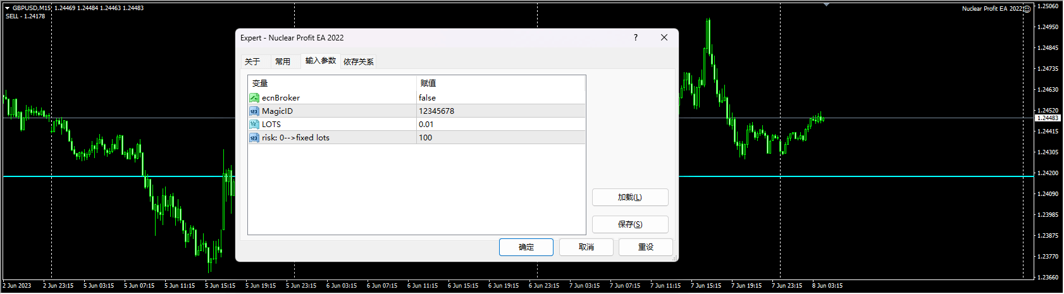This screenshot has width=1064, height=294.
Task: Click the smiley EA status icon
Action: tap(1027, 9)
